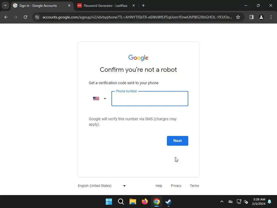
Task: Open the notifications bell icon
Action: point(269,201)
